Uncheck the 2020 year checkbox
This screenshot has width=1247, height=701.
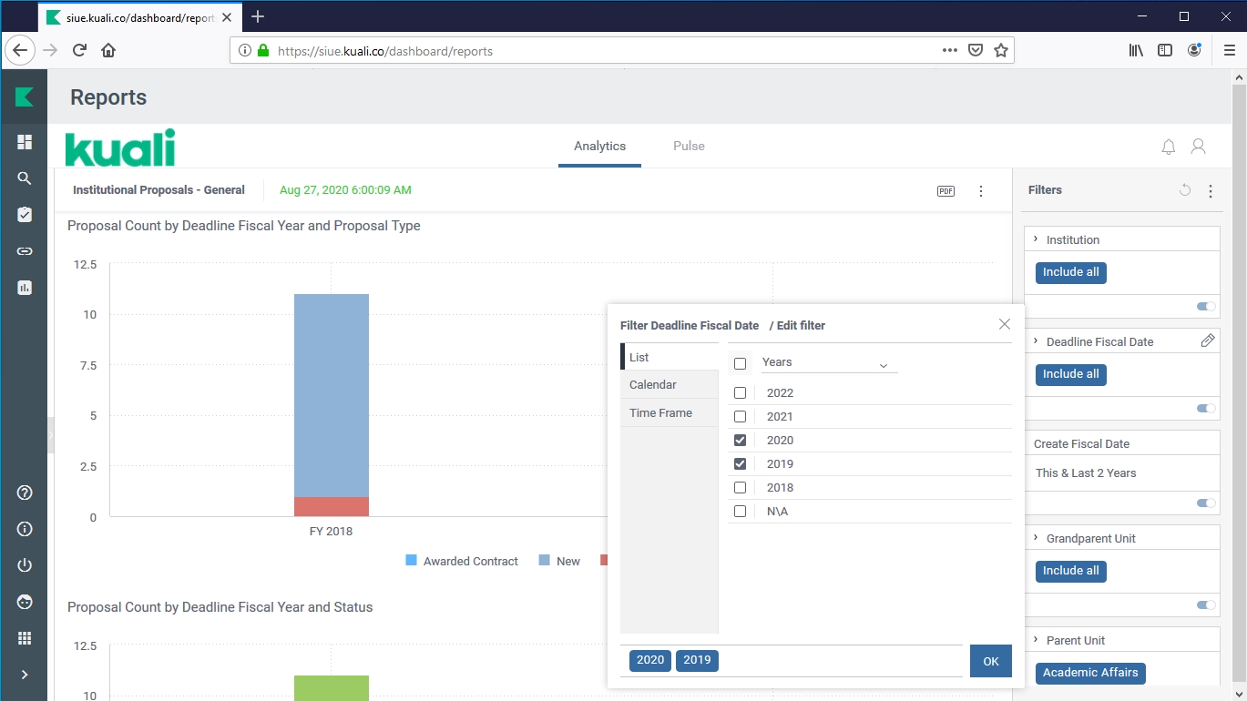[740, 441]
